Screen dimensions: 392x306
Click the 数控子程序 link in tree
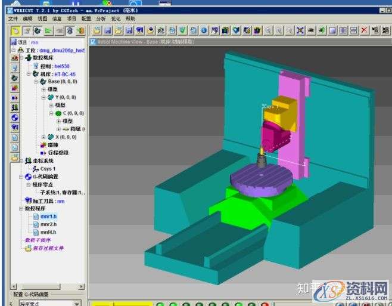[x=42, y=240]
